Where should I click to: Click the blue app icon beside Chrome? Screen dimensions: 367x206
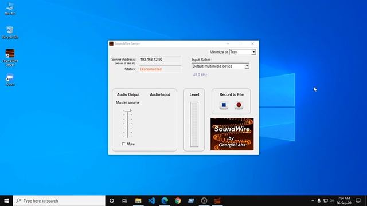click(191, 201)
